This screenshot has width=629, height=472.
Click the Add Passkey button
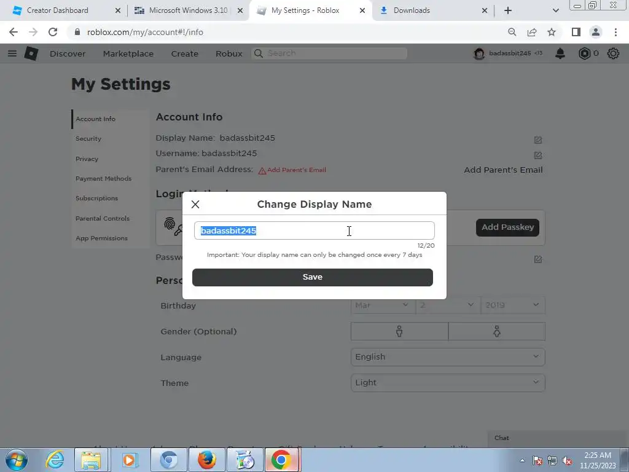tap(507, 227)
